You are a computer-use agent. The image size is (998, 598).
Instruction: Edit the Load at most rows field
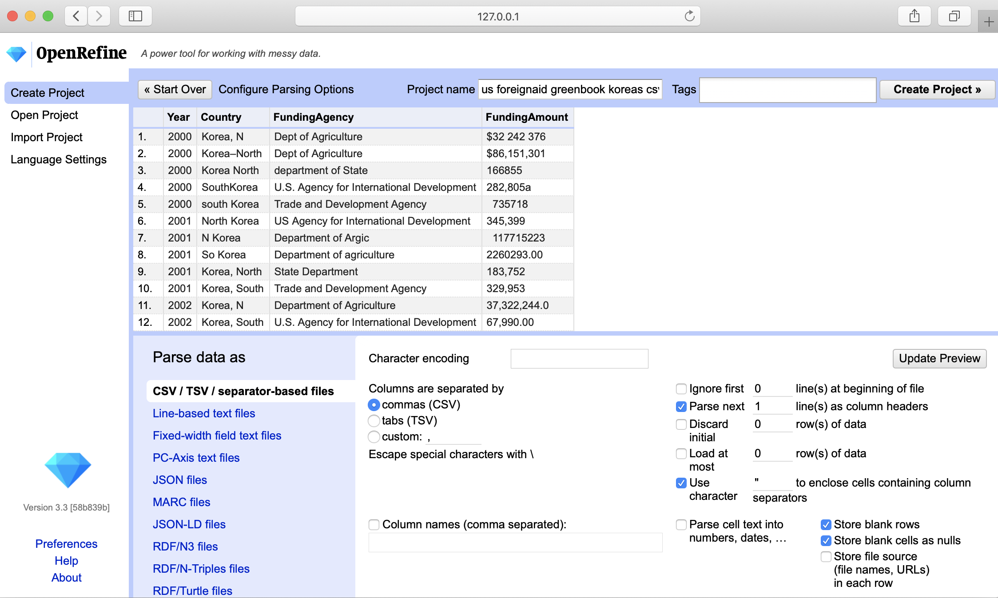tap(772, 454)
